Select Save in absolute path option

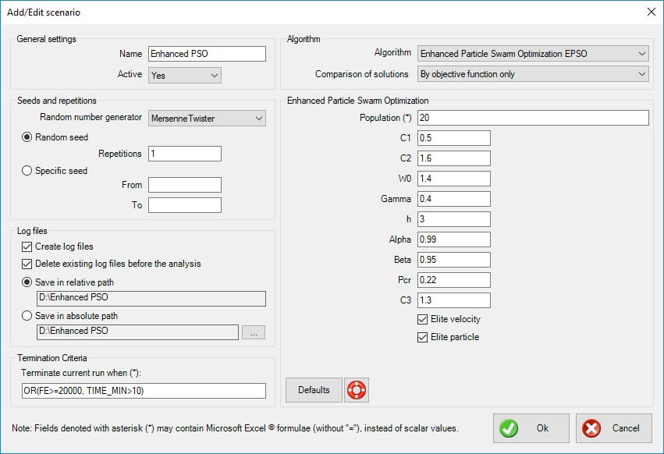[x=27, y=316]
